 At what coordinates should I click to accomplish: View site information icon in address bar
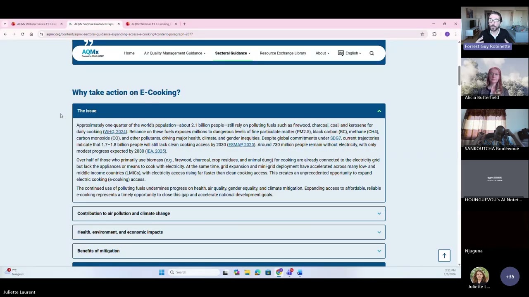[x=41, y=34]
